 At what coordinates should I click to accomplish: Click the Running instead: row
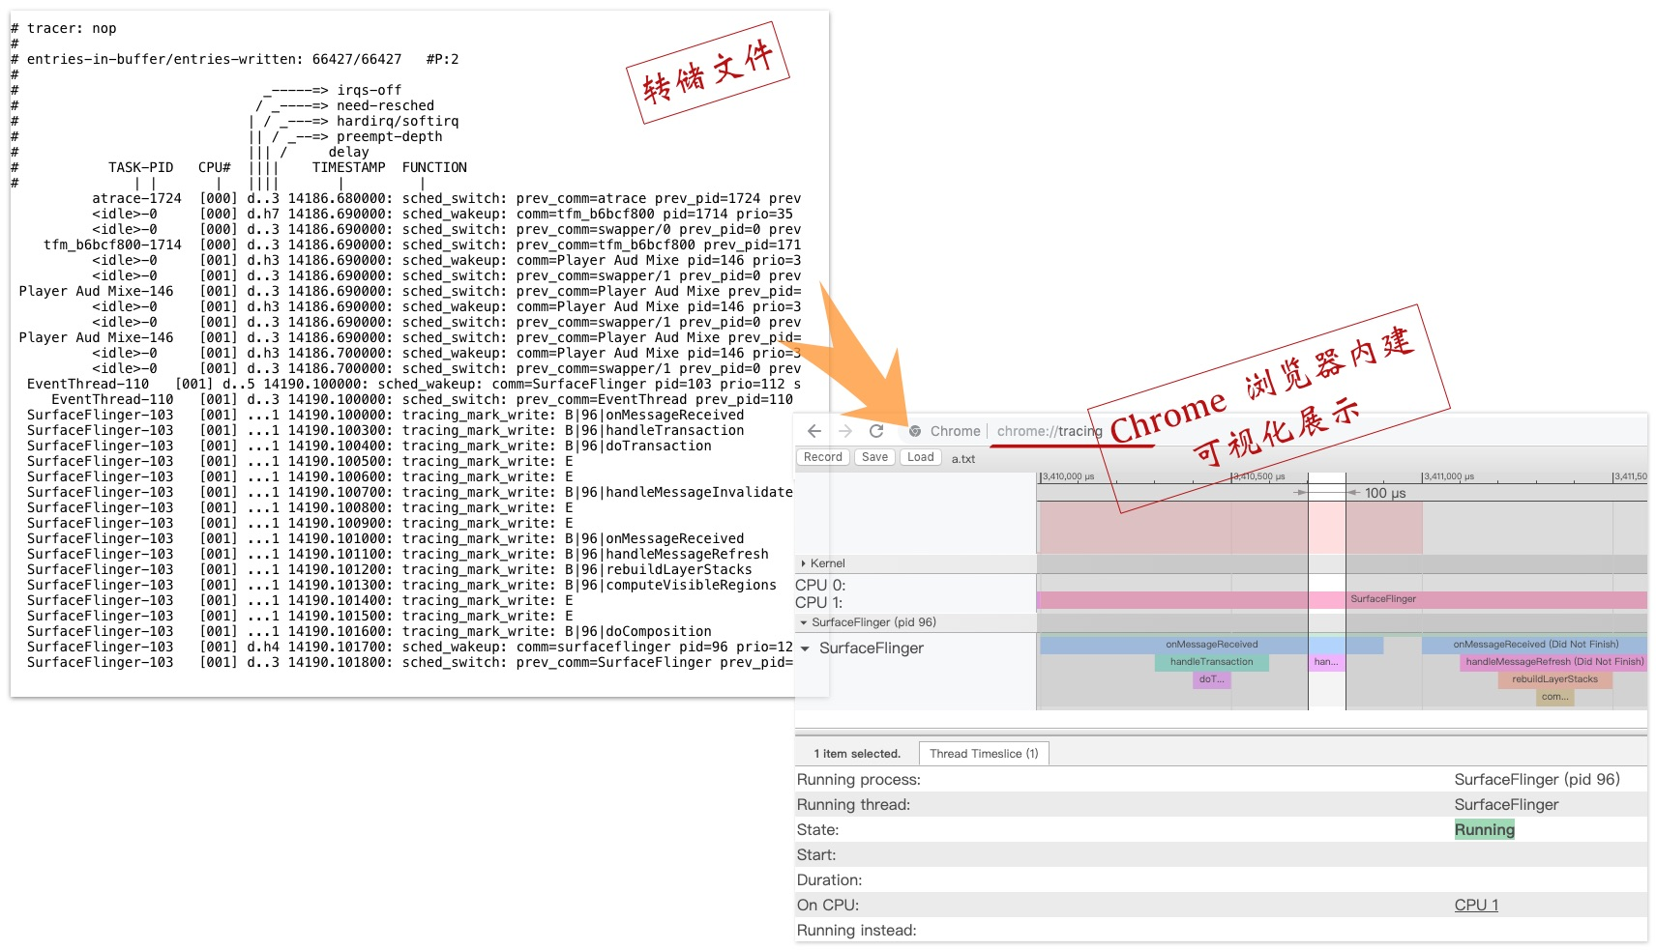click(x=1222, y=931)
